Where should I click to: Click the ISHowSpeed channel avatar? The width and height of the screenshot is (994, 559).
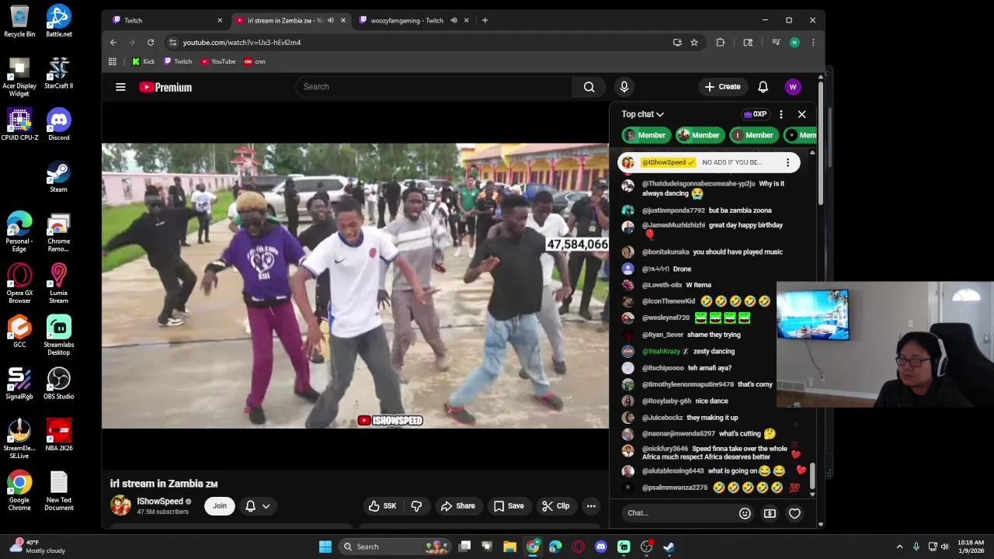click(121, 506)
